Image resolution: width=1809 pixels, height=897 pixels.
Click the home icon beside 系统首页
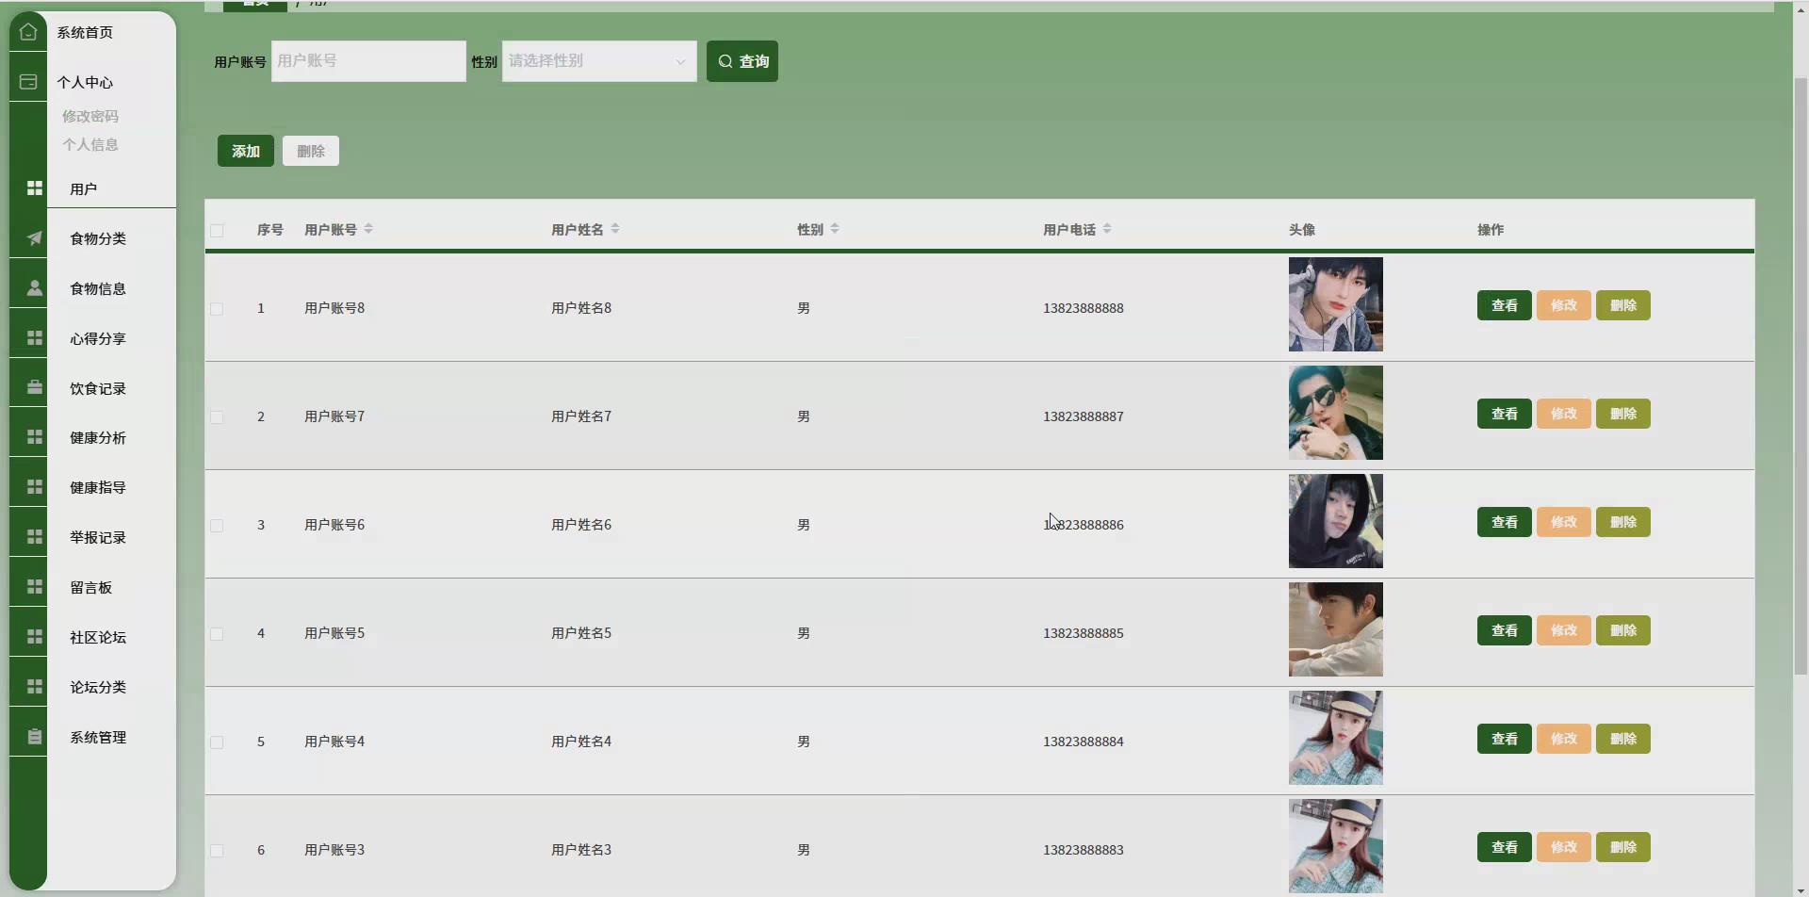pyautogui.click(x=28, y=32)
